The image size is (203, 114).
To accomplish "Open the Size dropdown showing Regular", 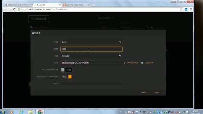I will click(92, 56).
